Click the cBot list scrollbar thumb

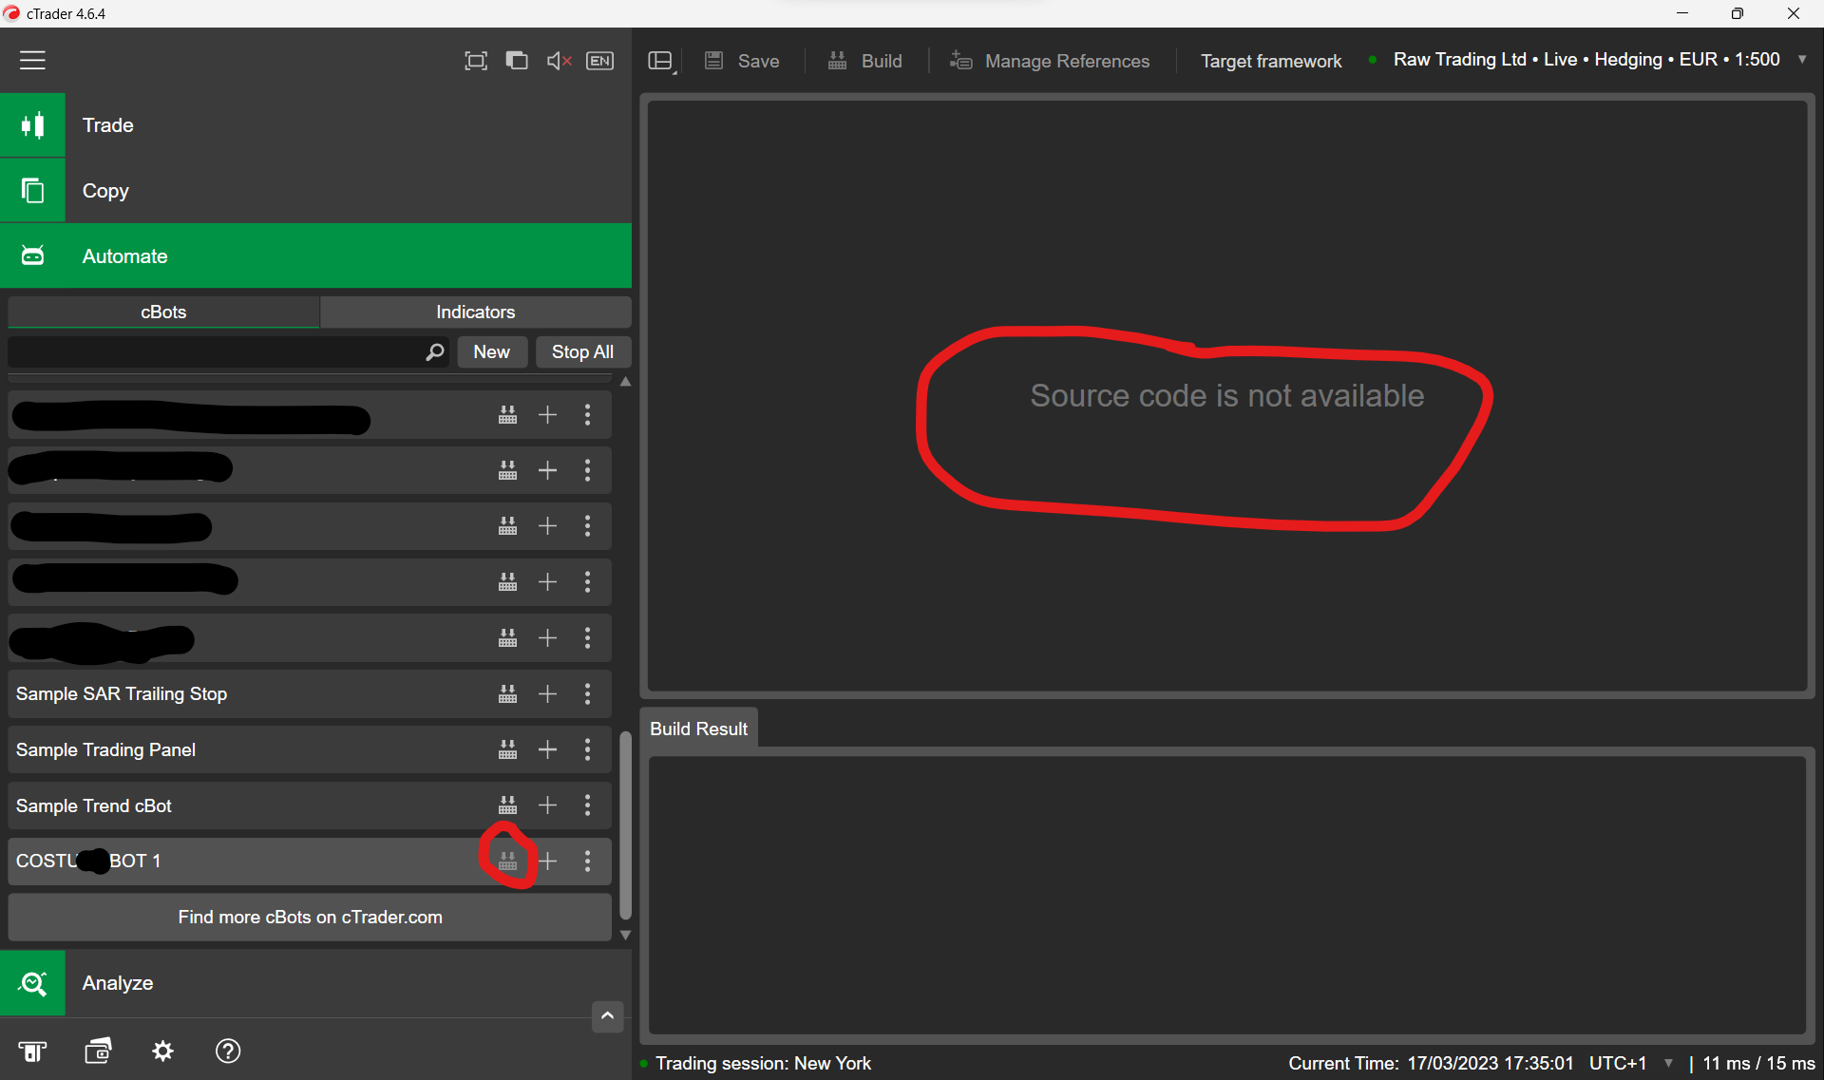(x=625, y=824)
